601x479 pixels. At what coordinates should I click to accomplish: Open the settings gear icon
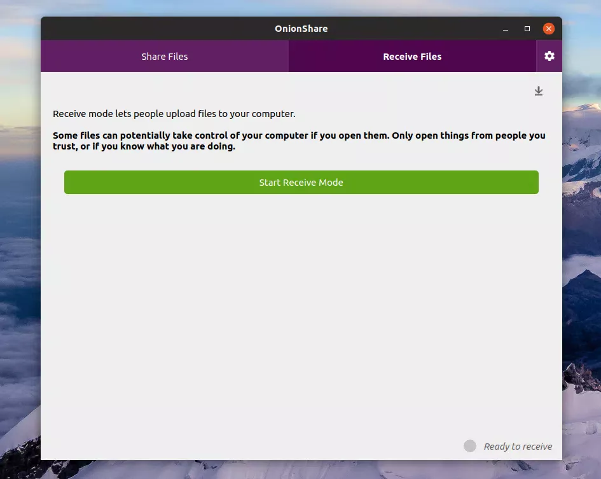click(x=549, y=56)
